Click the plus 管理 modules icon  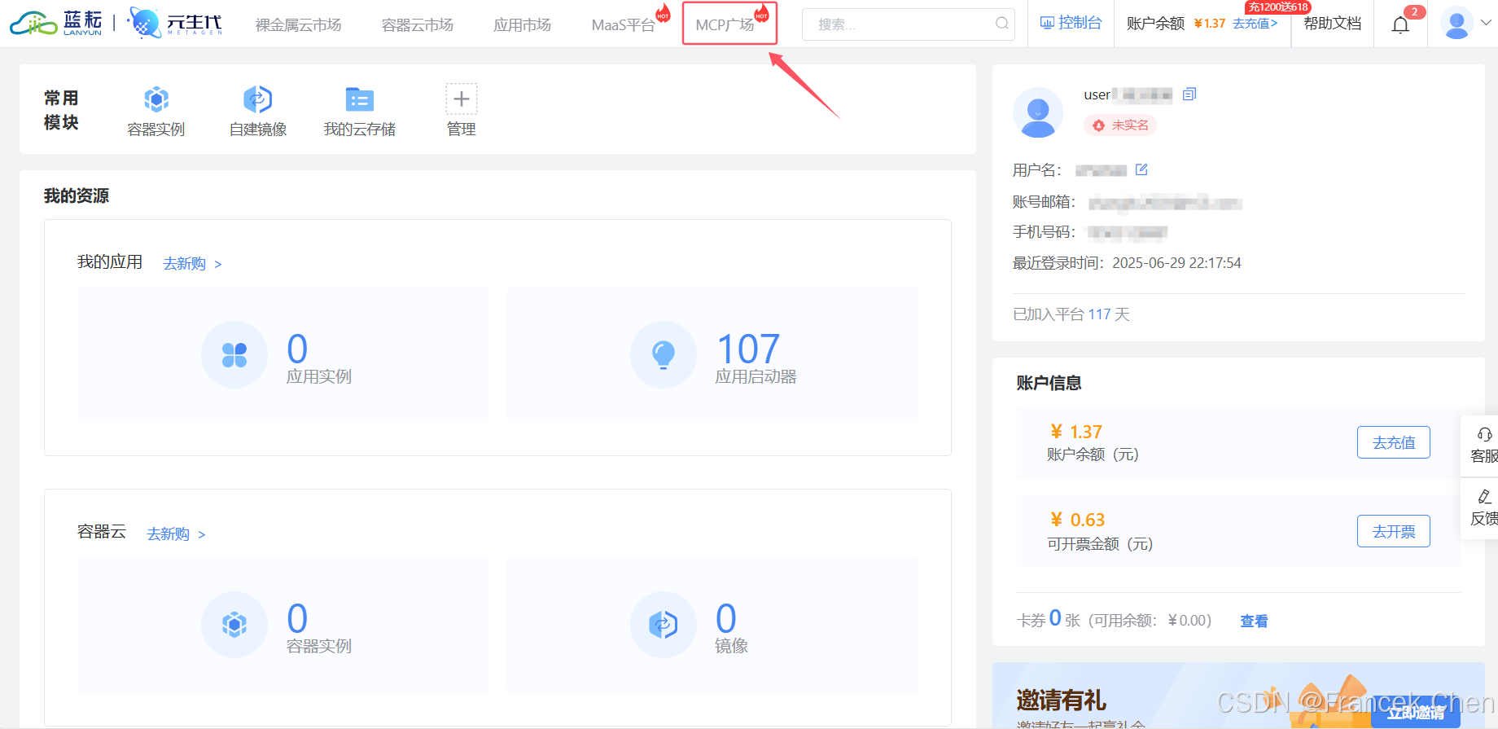tap(461, 99)
